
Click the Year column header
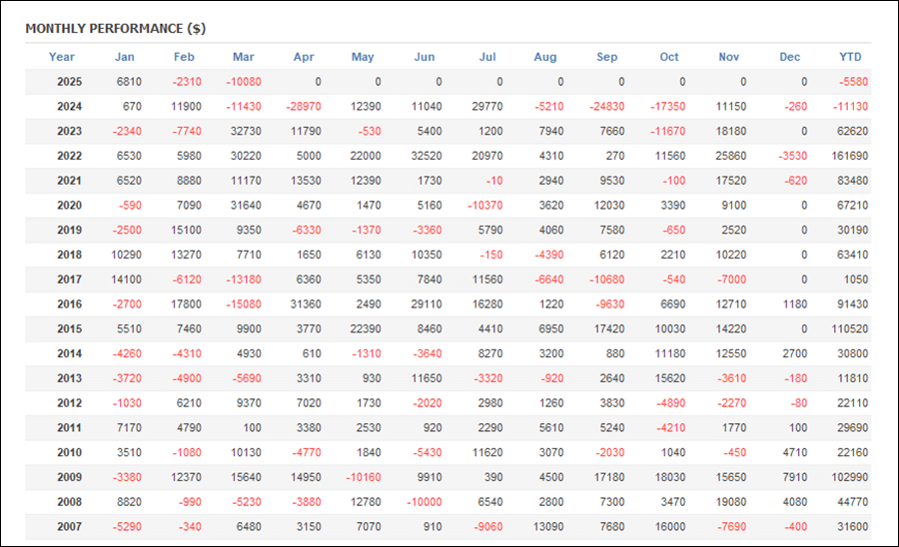61,57
